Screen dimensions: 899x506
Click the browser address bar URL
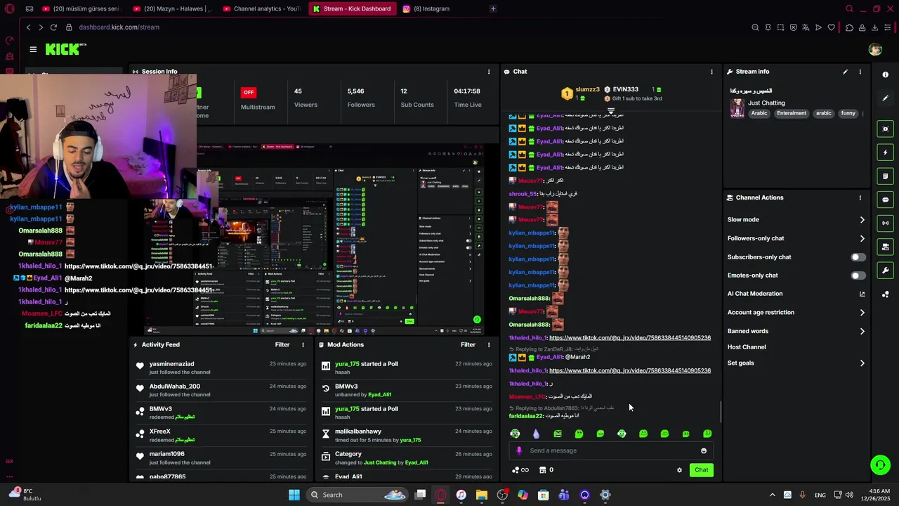click(x=119, y=27)
